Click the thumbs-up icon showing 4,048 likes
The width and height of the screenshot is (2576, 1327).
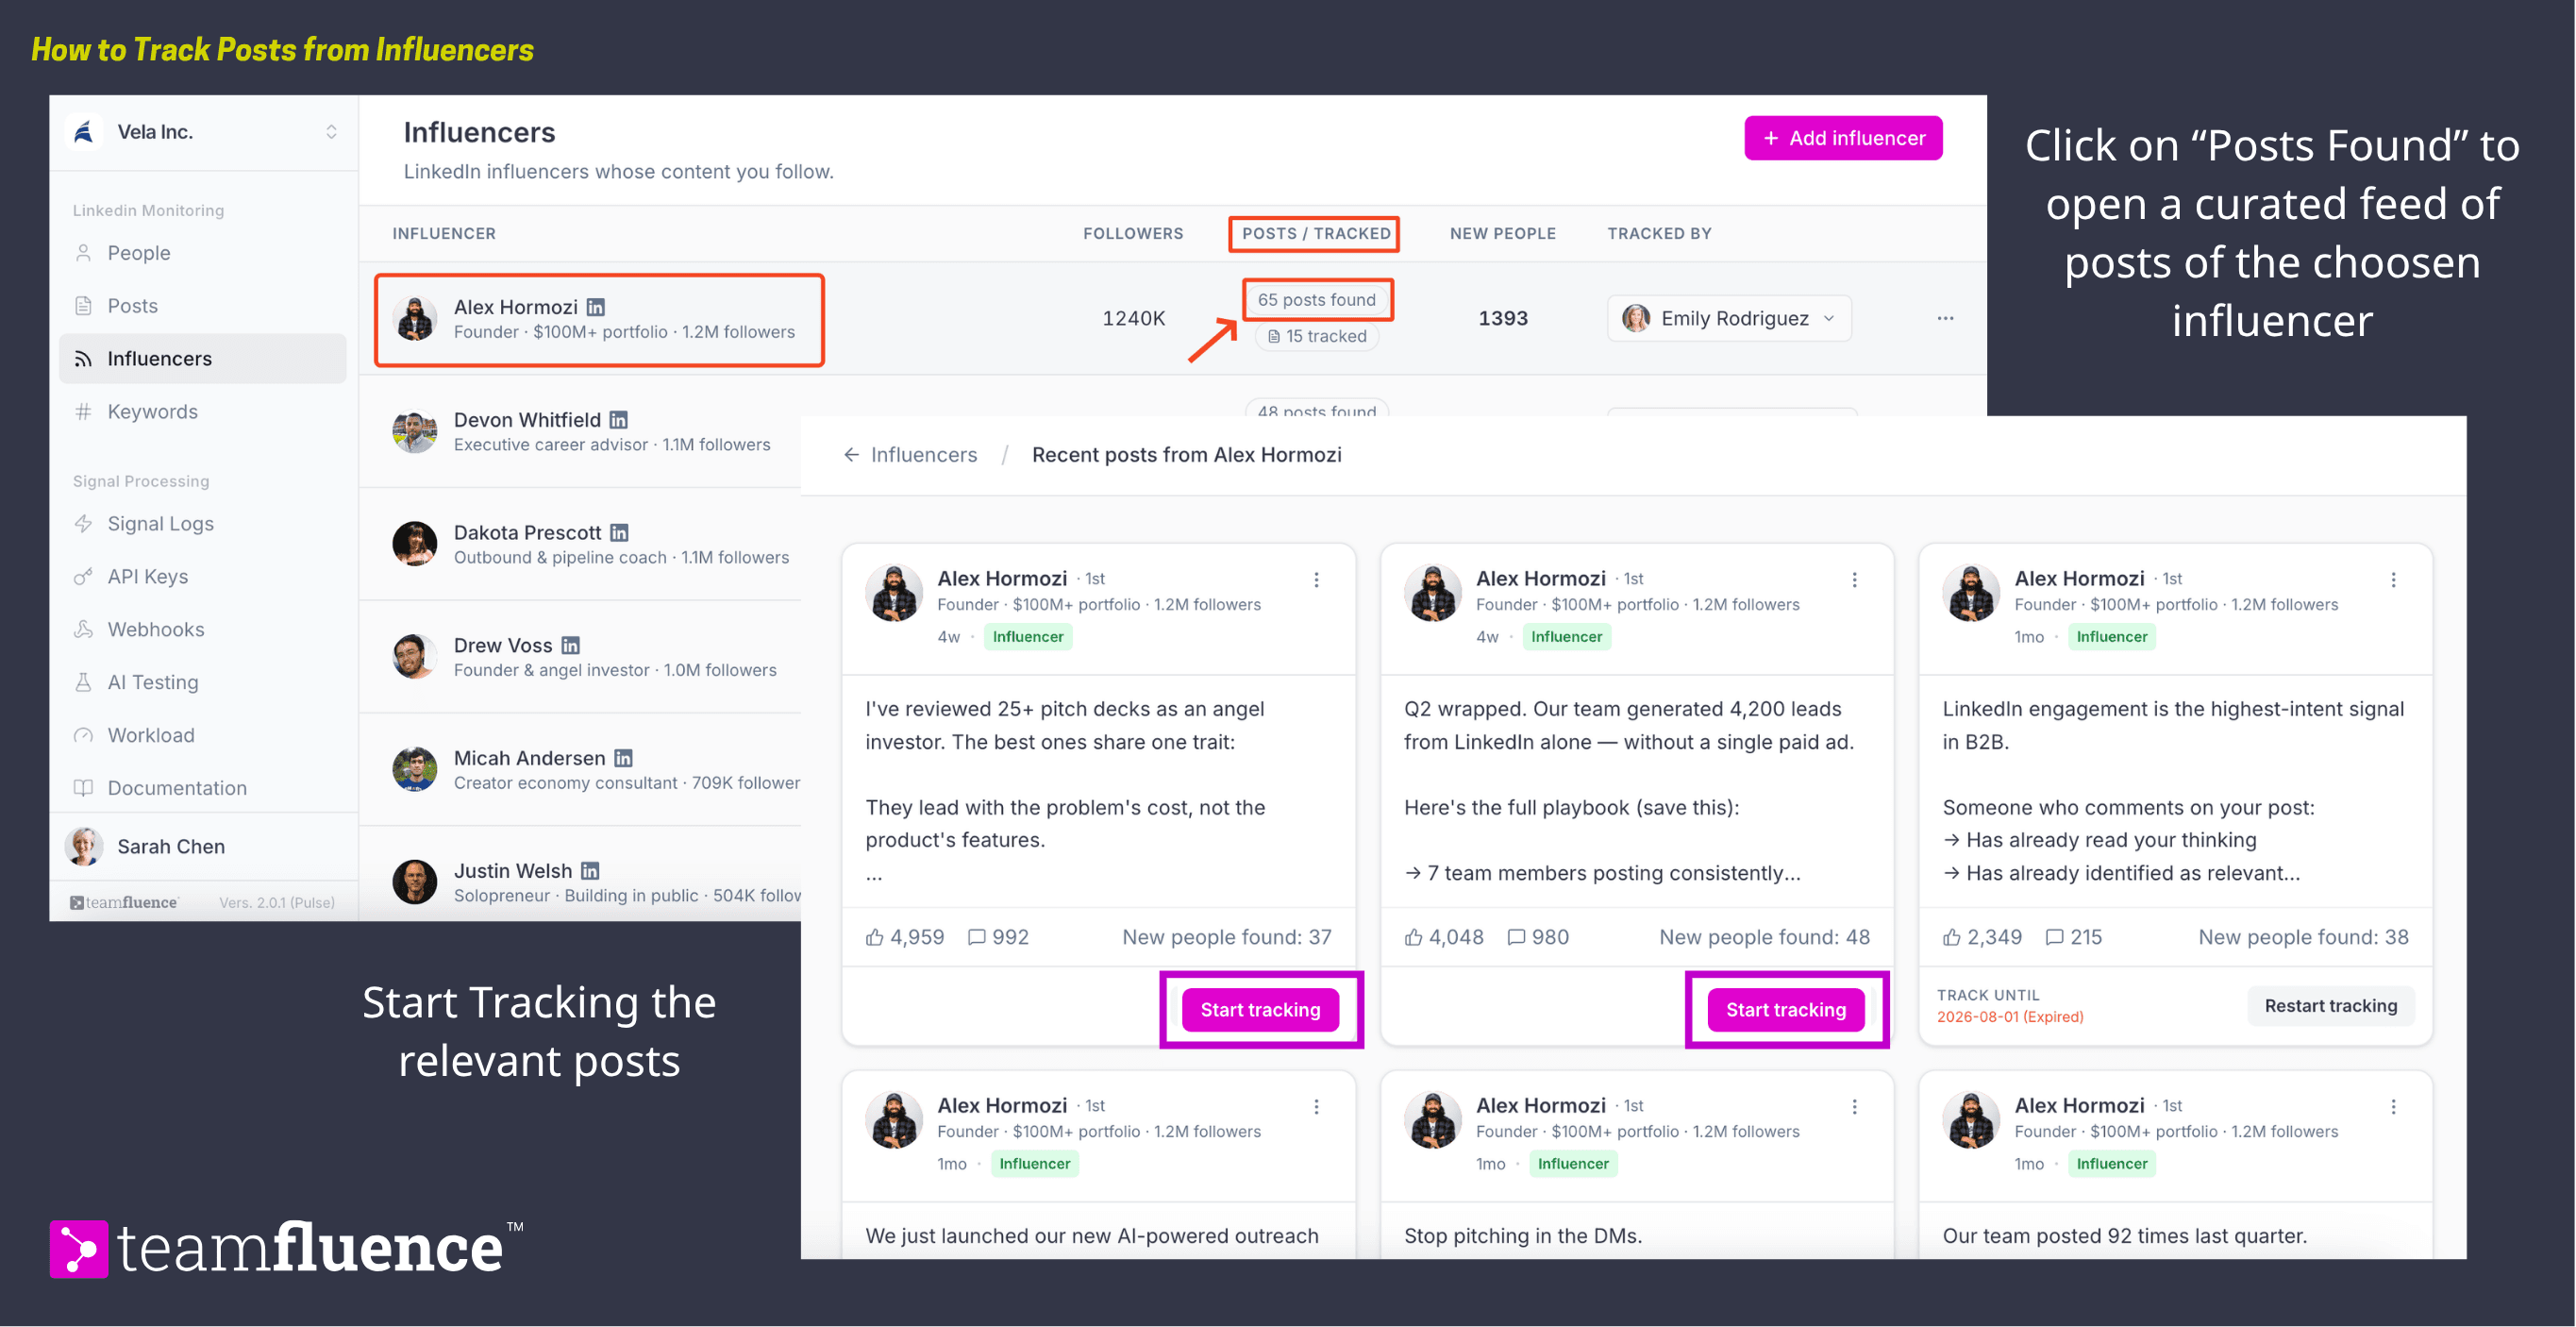click(x=1414, y=937)
